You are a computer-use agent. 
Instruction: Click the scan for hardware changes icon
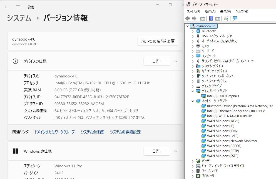point(235,19)
